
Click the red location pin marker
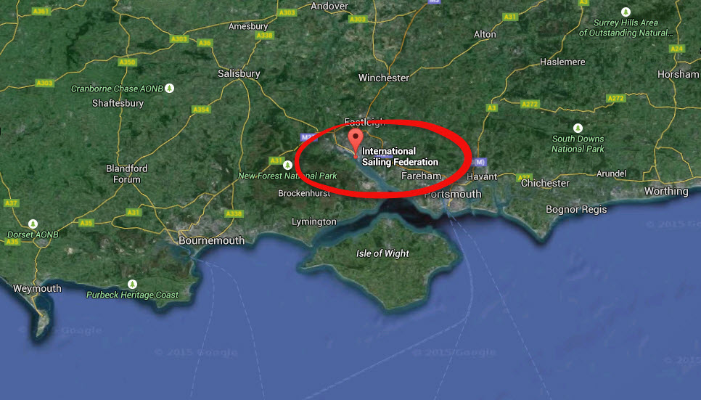356,142
